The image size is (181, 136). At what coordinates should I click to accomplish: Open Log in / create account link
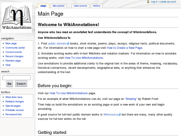164,1
